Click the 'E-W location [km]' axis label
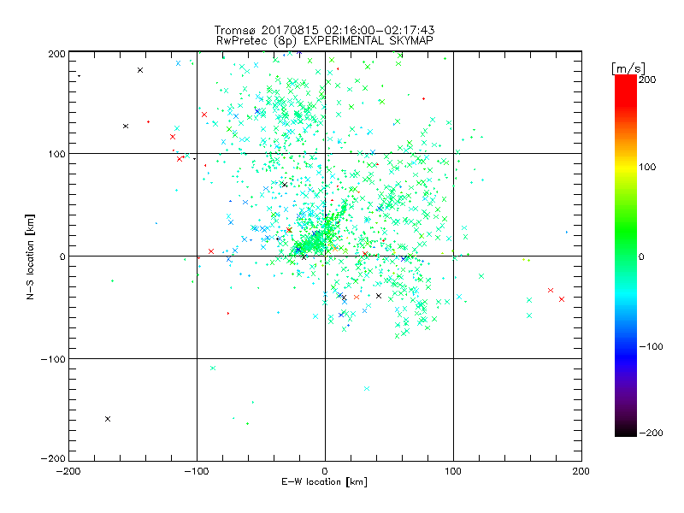 point(324,482)
